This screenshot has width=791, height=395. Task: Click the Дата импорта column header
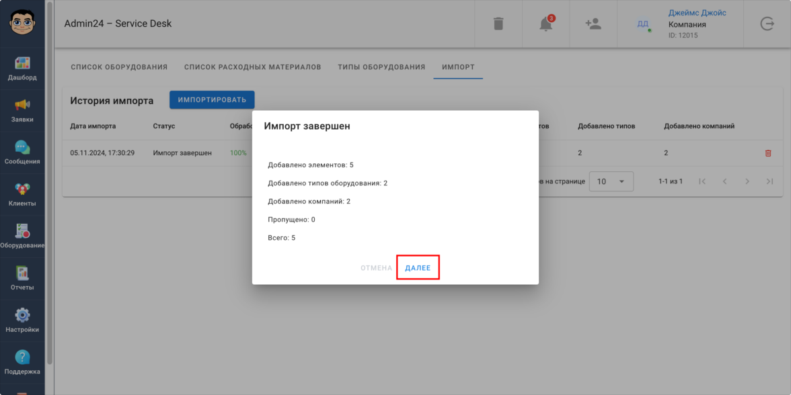click(93, 126)
